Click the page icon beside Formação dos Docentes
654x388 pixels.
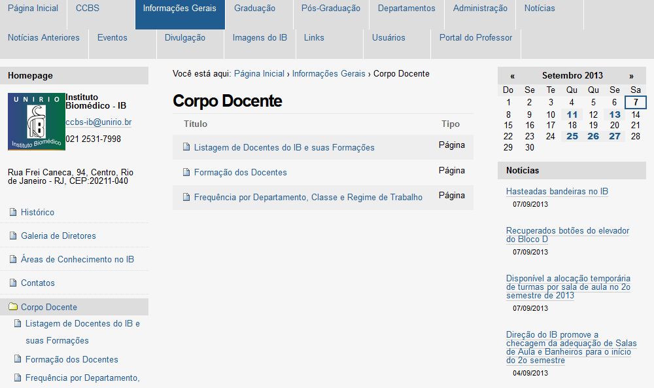click(x=185, y=171)
